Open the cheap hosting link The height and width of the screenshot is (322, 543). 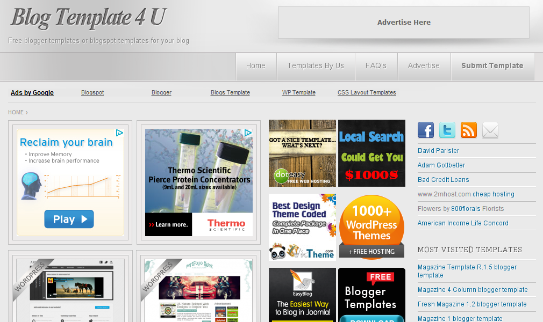(494, 194)
